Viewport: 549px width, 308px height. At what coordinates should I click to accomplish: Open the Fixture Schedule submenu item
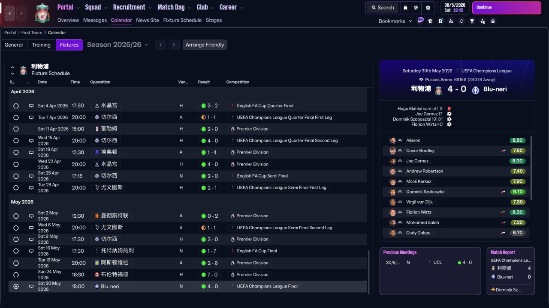point(182,20)
